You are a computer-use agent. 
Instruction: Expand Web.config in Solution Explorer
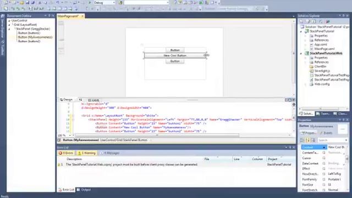click(x=306, y=84)
